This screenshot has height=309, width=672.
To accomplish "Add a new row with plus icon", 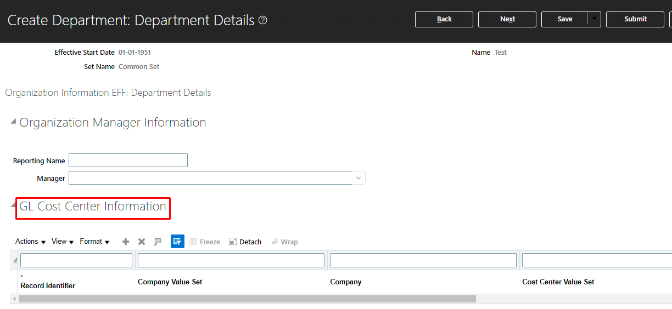I will tap(126, 242).
